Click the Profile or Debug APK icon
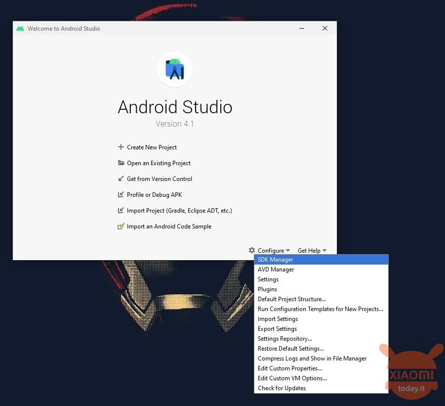This screenshot has width=445, height=406. point(121,195)
